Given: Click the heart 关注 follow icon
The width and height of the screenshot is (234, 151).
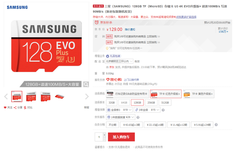Looking at the screenshot, I should coord(5,108).
